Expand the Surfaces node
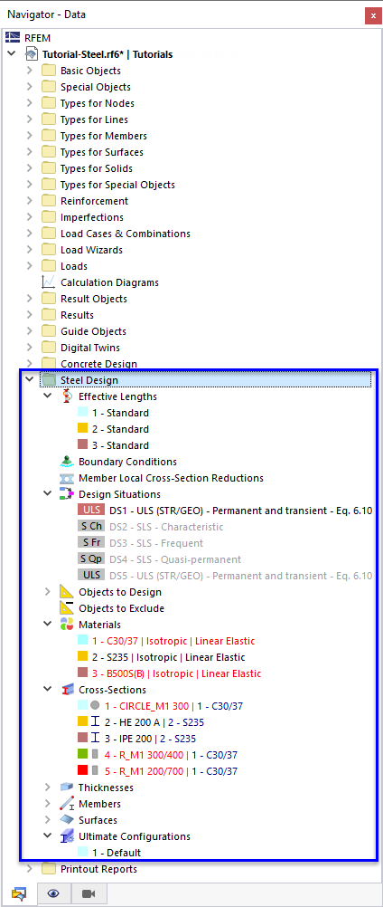383x907 pixels. [x=48, y=820]
